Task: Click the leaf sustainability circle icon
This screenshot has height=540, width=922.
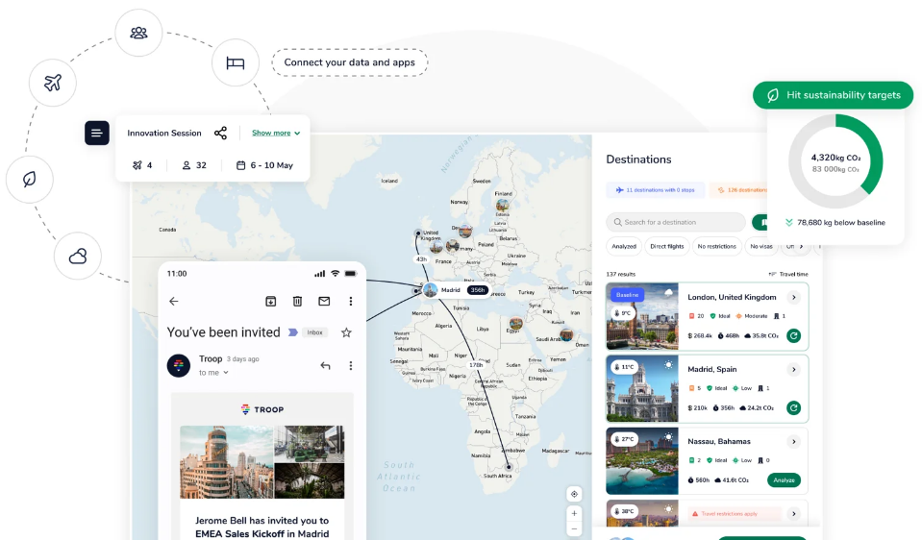Action: (30, 179)
